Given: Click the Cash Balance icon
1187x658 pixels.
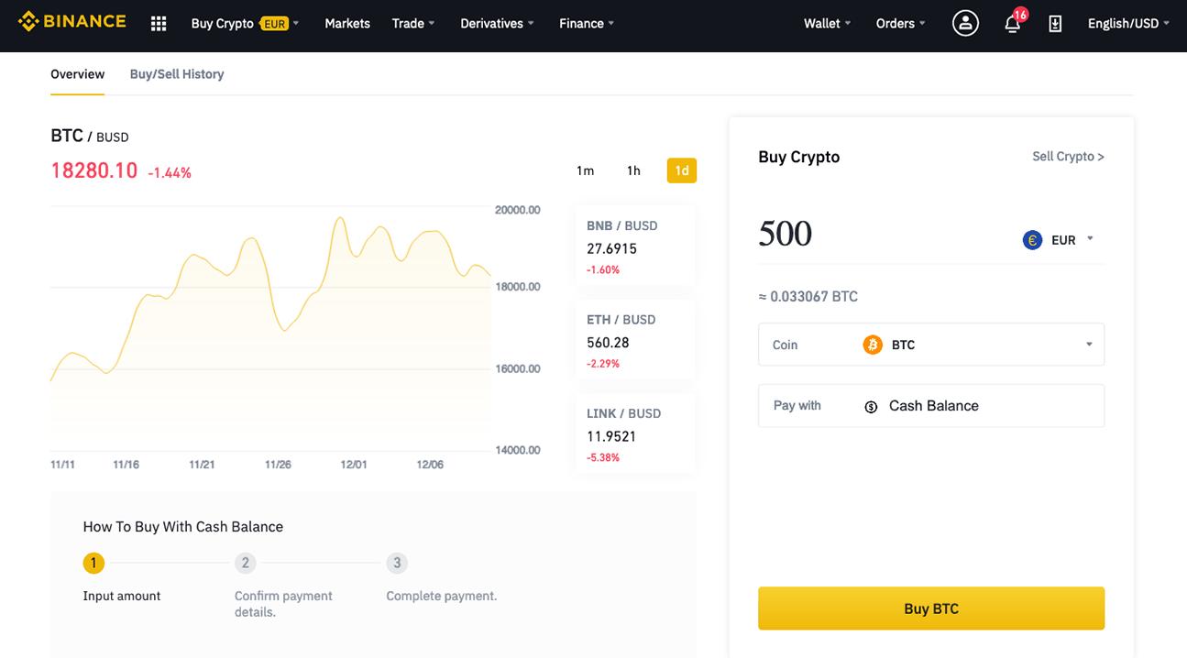Looking at the screenshot, I should 871,405.
